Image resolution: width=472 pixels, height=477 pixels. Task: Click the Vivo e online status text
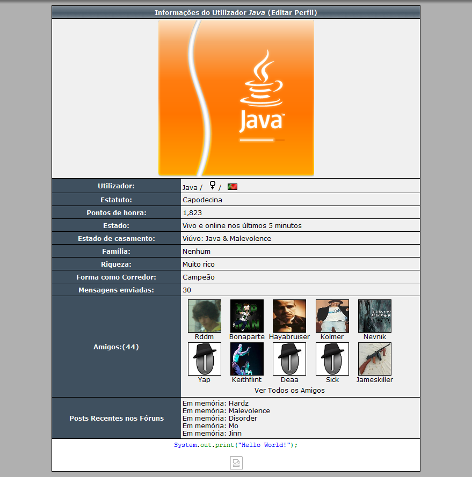pos(242,225)
